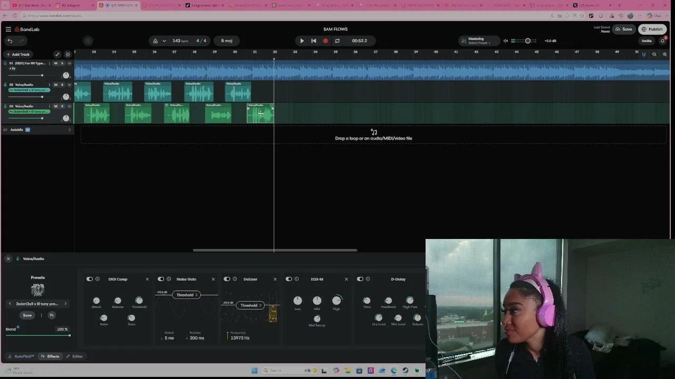Switch to the Effects tab
Image resolution: width=675 pixels, height=379 pixels.
(x=50, y=356)
